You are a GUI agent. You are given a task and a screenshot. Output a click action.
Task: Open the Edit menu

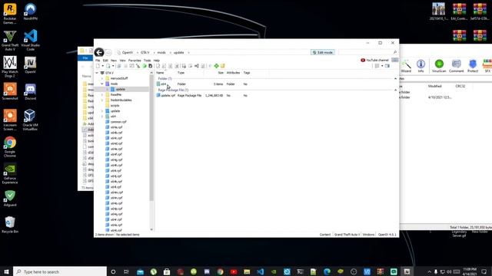point(105,61)
